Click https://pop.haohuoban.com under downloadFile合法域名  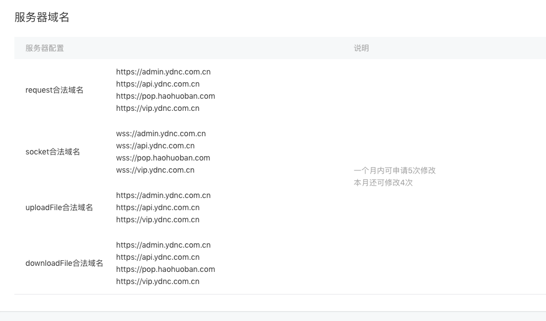(165, 270)
